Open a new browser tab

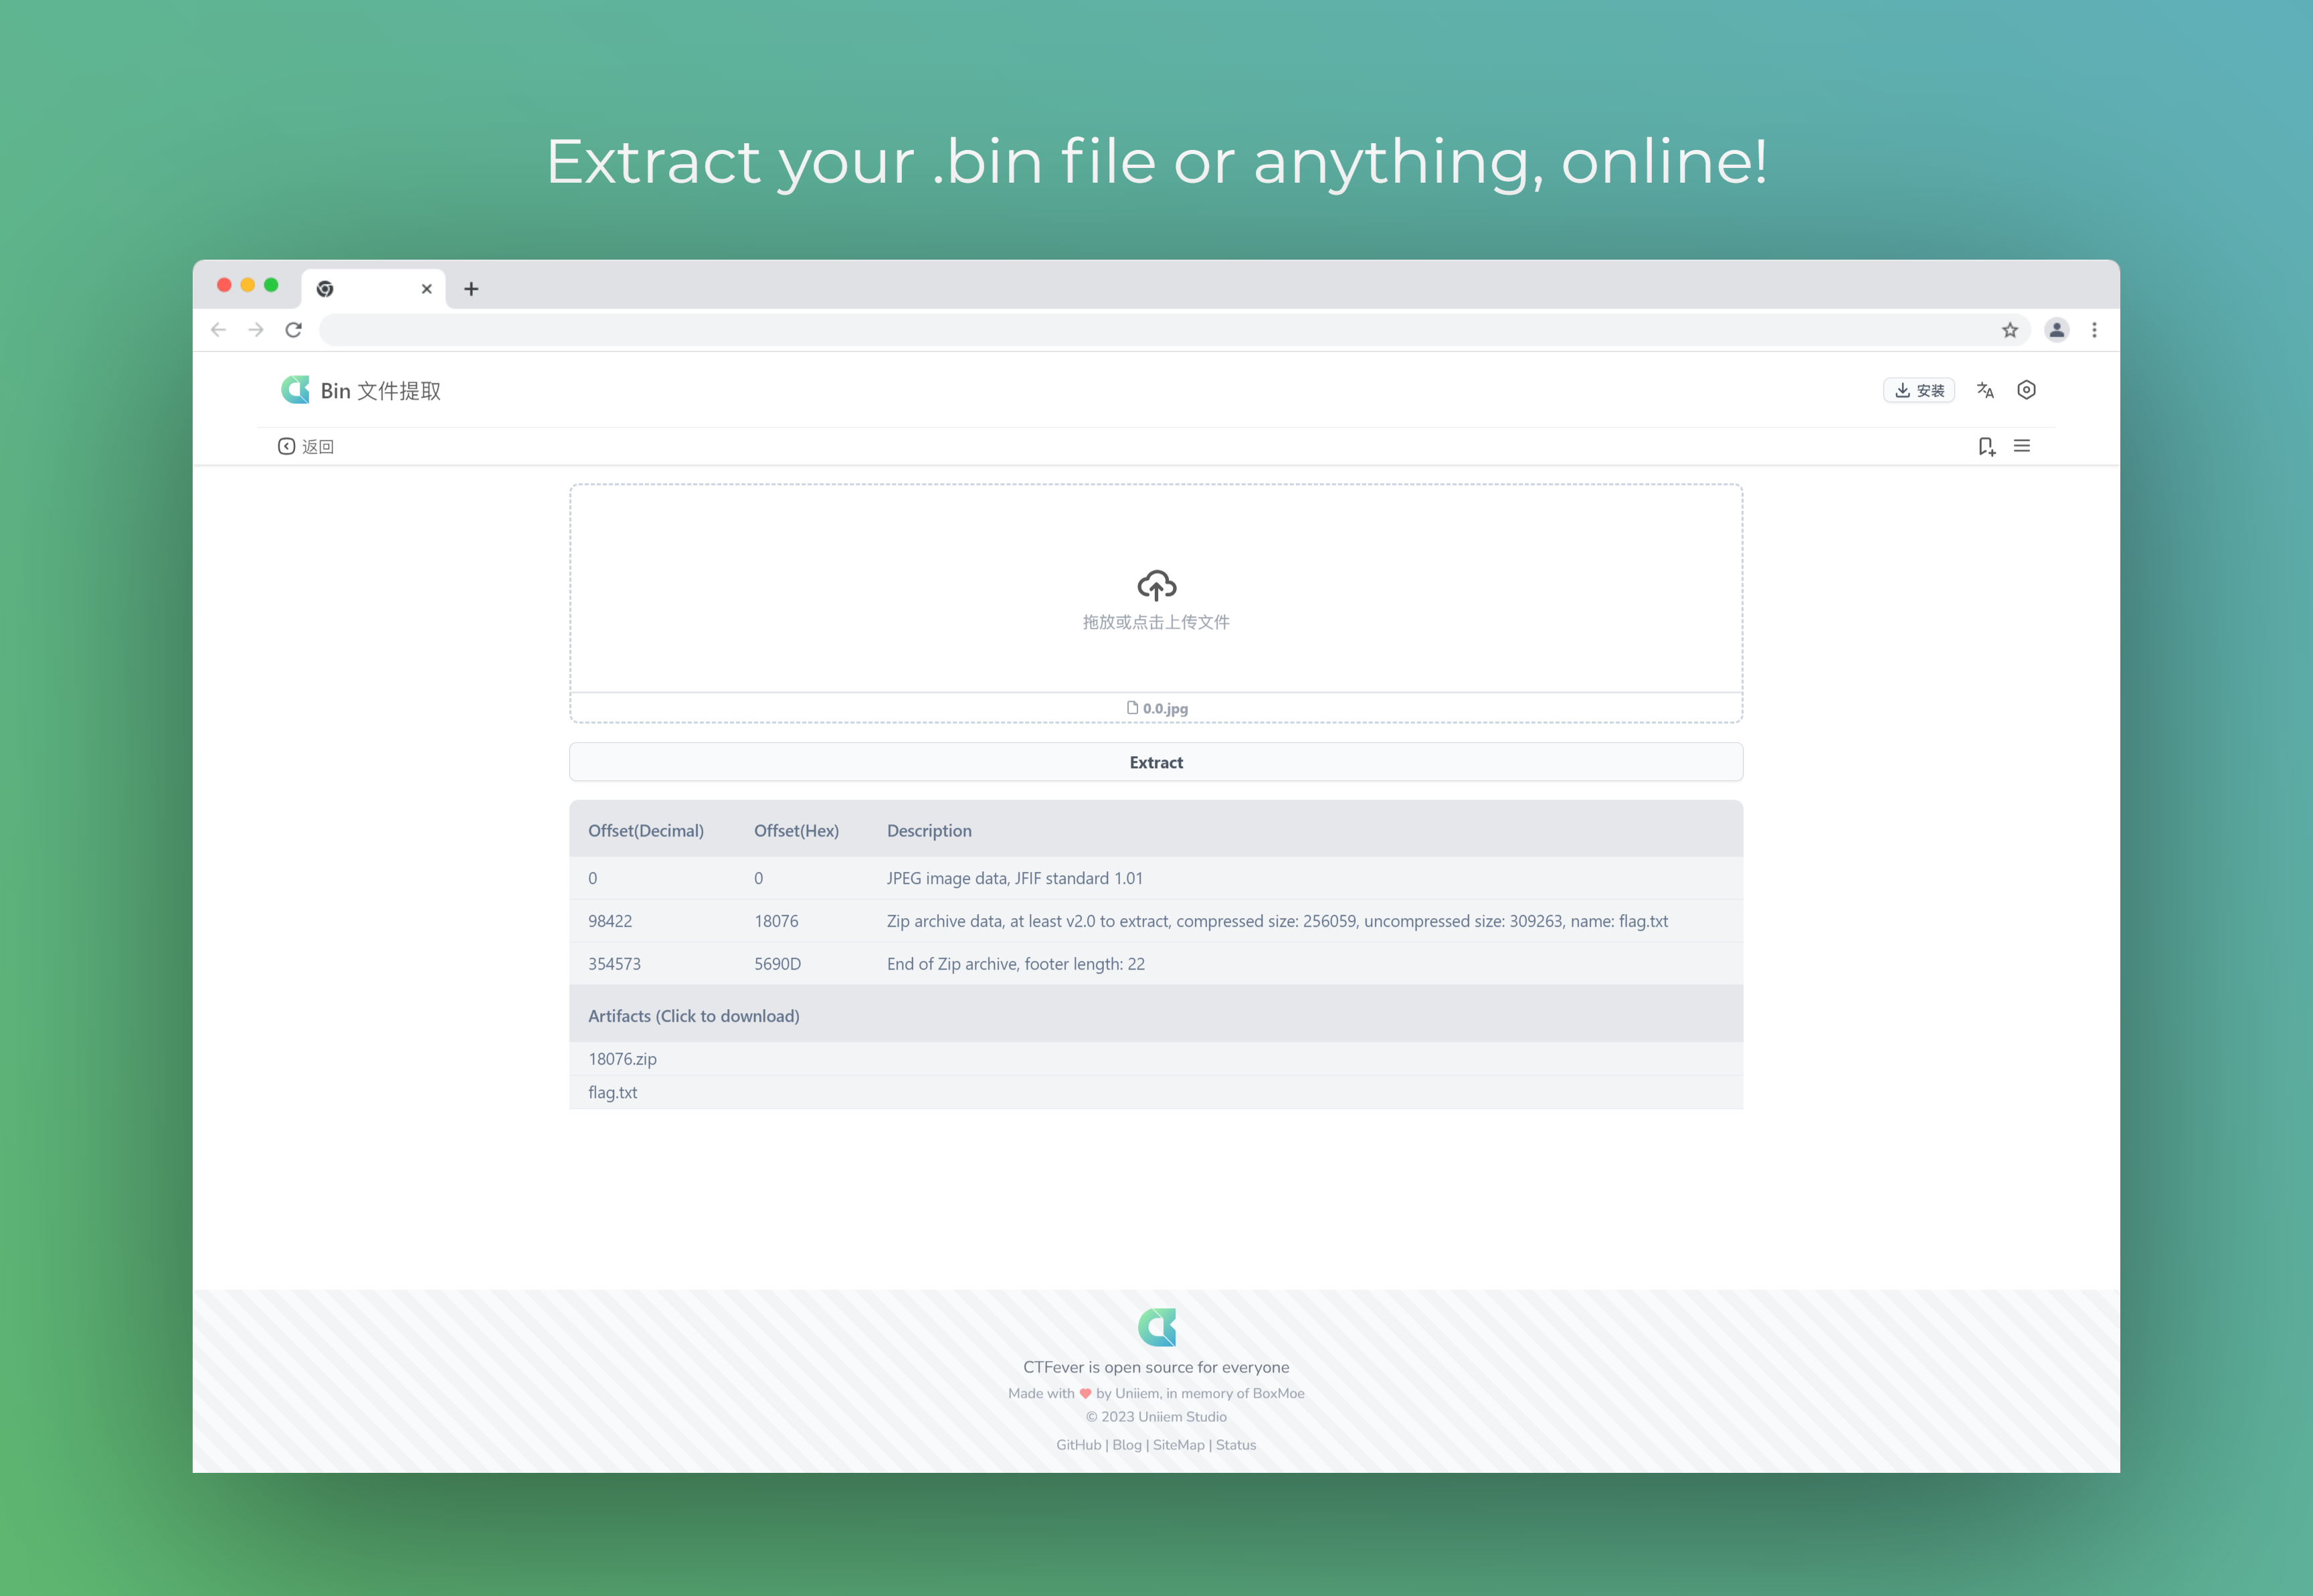tap(471, 289)
